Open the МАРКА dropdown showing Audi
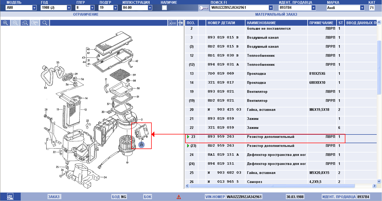This screenshot has width=382, height=201. 362,8
